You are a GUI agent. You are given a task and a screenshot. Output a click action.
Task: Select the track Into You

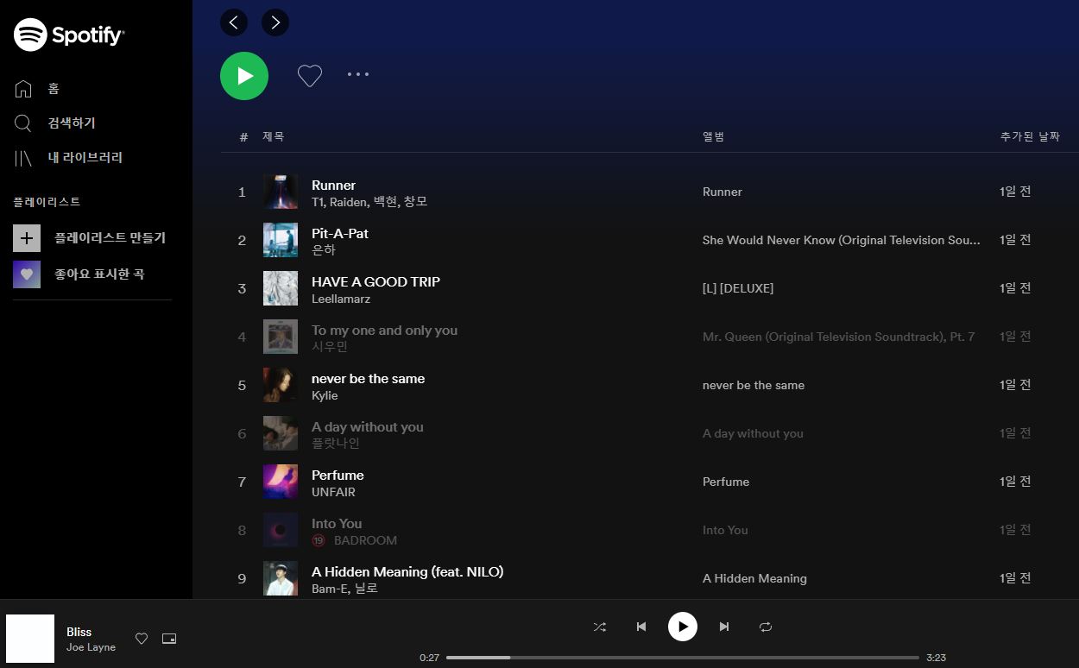coord(337,523)
